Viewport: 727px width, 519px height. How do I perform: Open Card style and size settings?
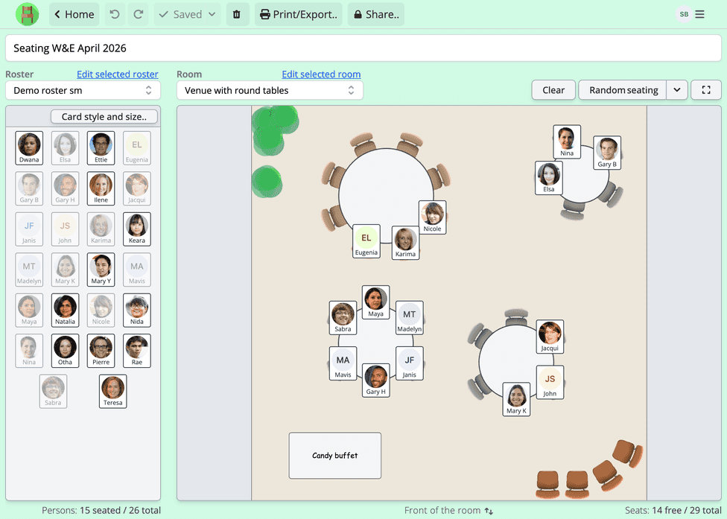tap(104, 116)
